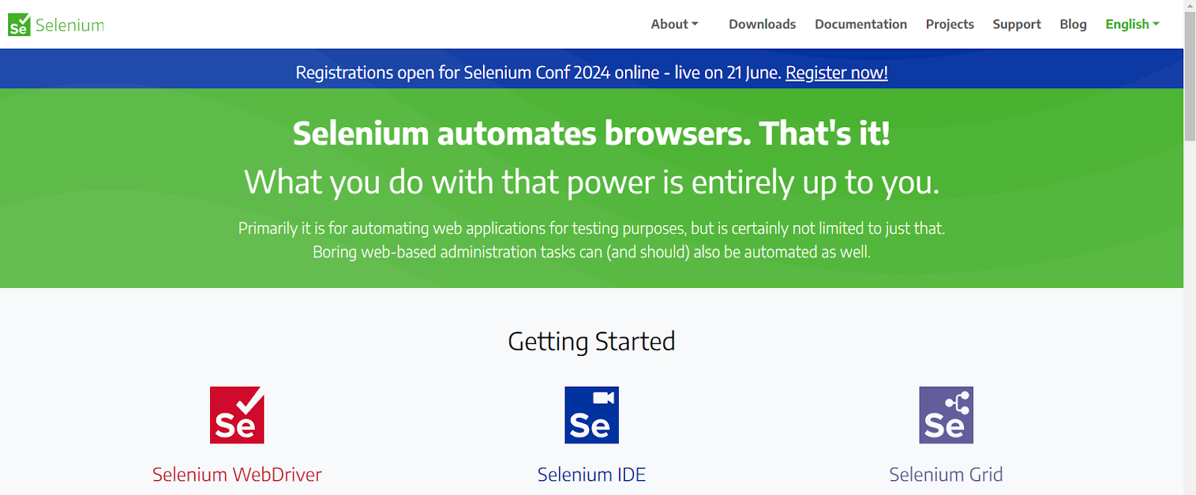Expand the About dropdown menu
1196x495 pixels.
point(674,24)
